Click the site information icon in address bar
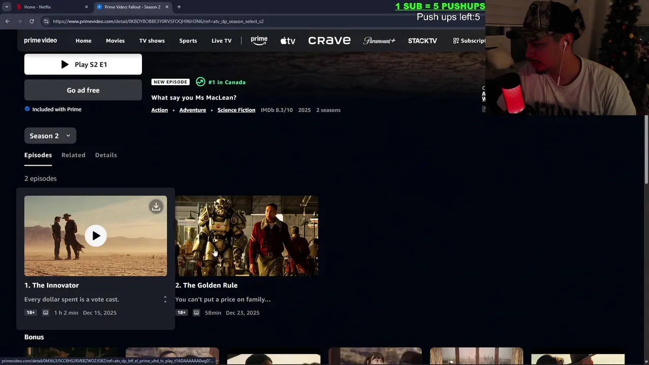Image resolution: width=649 pixels, height=365 pixels. (46, 21)
